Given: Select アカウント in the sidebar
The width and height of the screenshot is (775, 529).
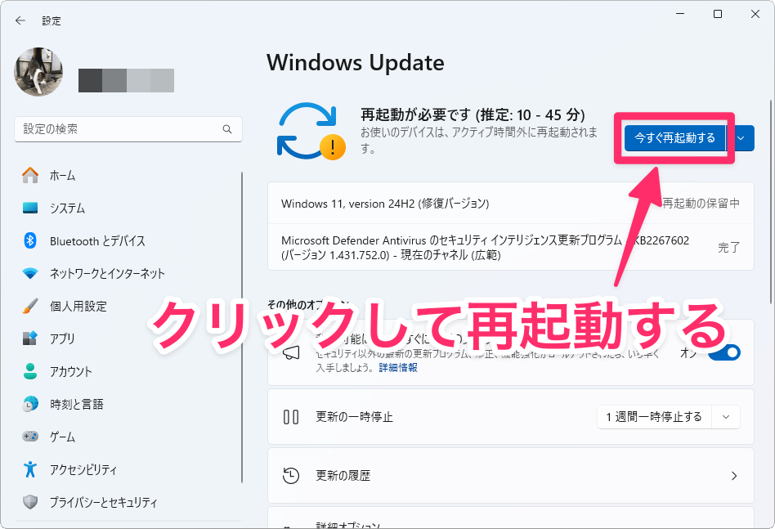Looking at the screenshot, I should point(70,371).
